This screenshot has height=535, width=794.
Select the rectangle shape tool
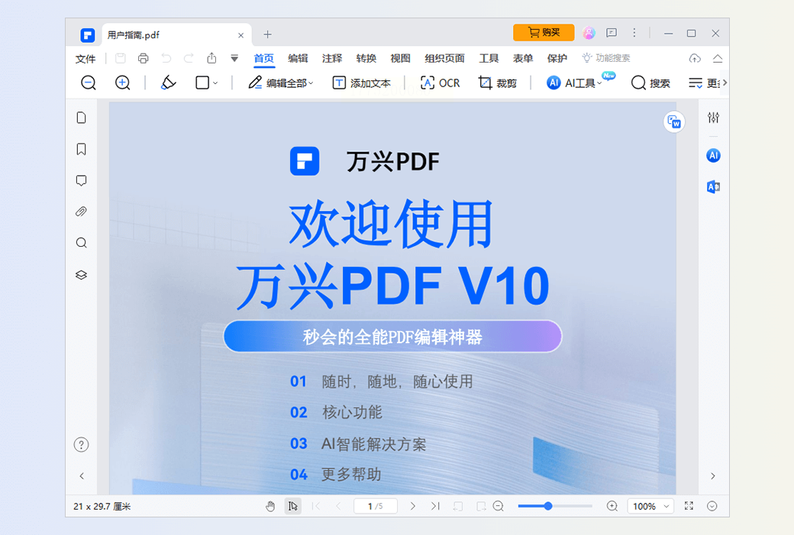click(x=202, y=83)
